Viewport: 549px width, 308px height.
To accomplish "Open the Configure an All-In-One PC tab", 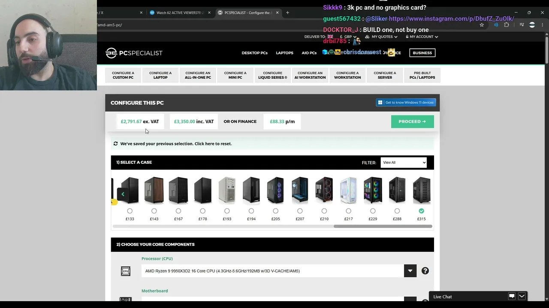I will tap(198, 75).
